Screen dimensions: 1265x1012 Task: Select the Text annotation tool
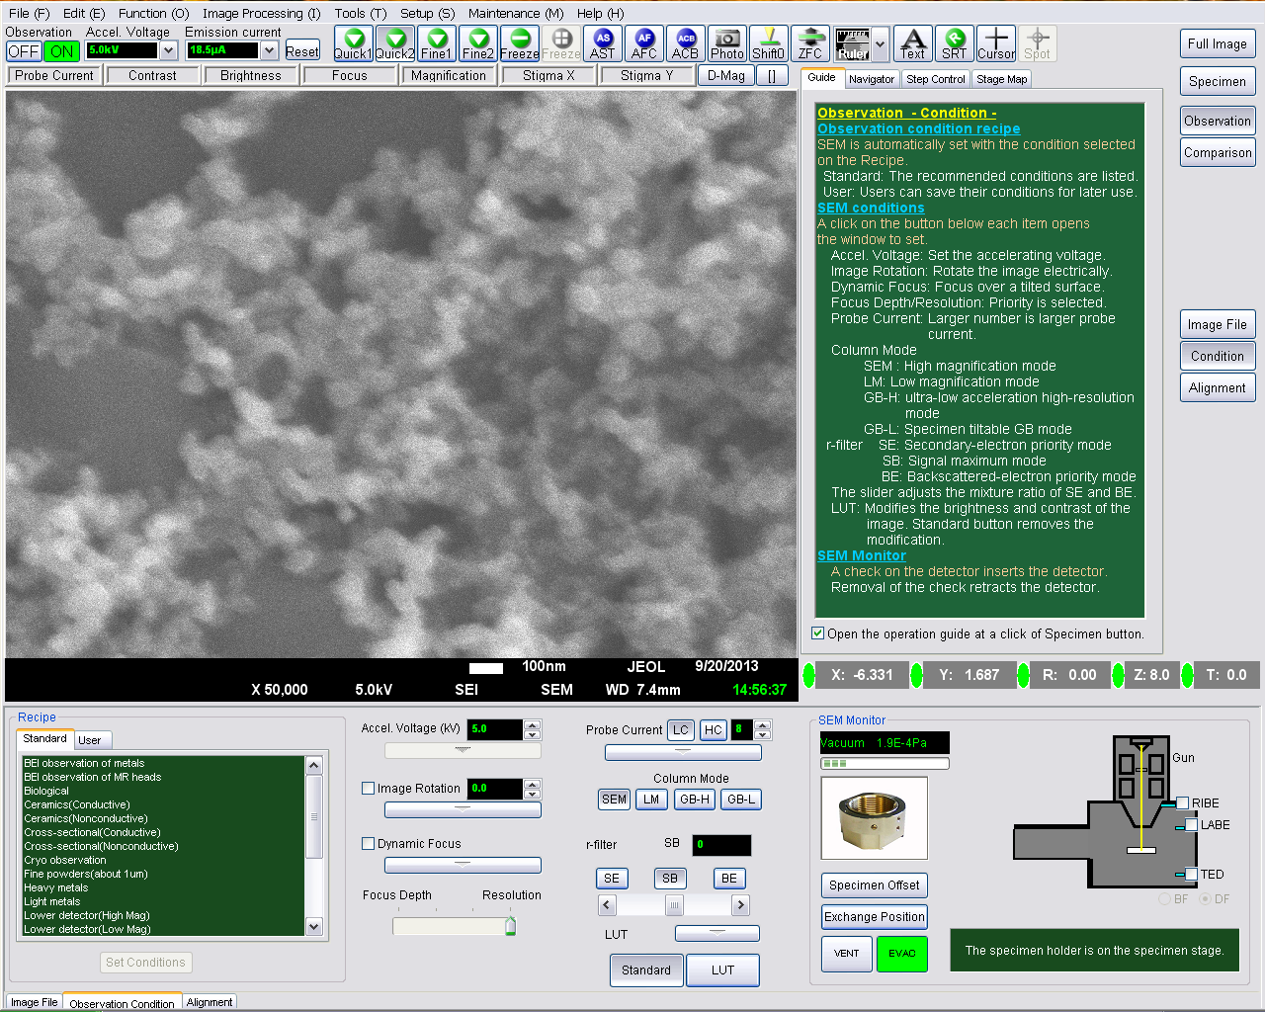coord(912,43)
